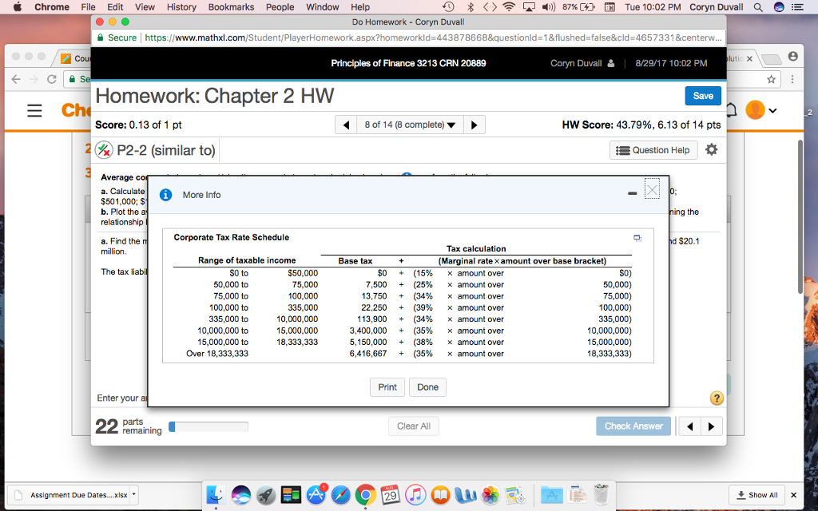Image resolution: width=818 pixels, height=511 pixels.
Task: Go to the next question arrow
Action: [x=474, y=125]
